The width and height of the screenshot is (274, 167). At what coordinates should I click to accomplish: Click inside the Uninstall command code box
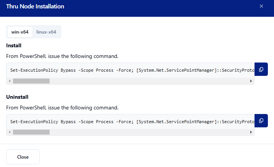coord(130,122)
